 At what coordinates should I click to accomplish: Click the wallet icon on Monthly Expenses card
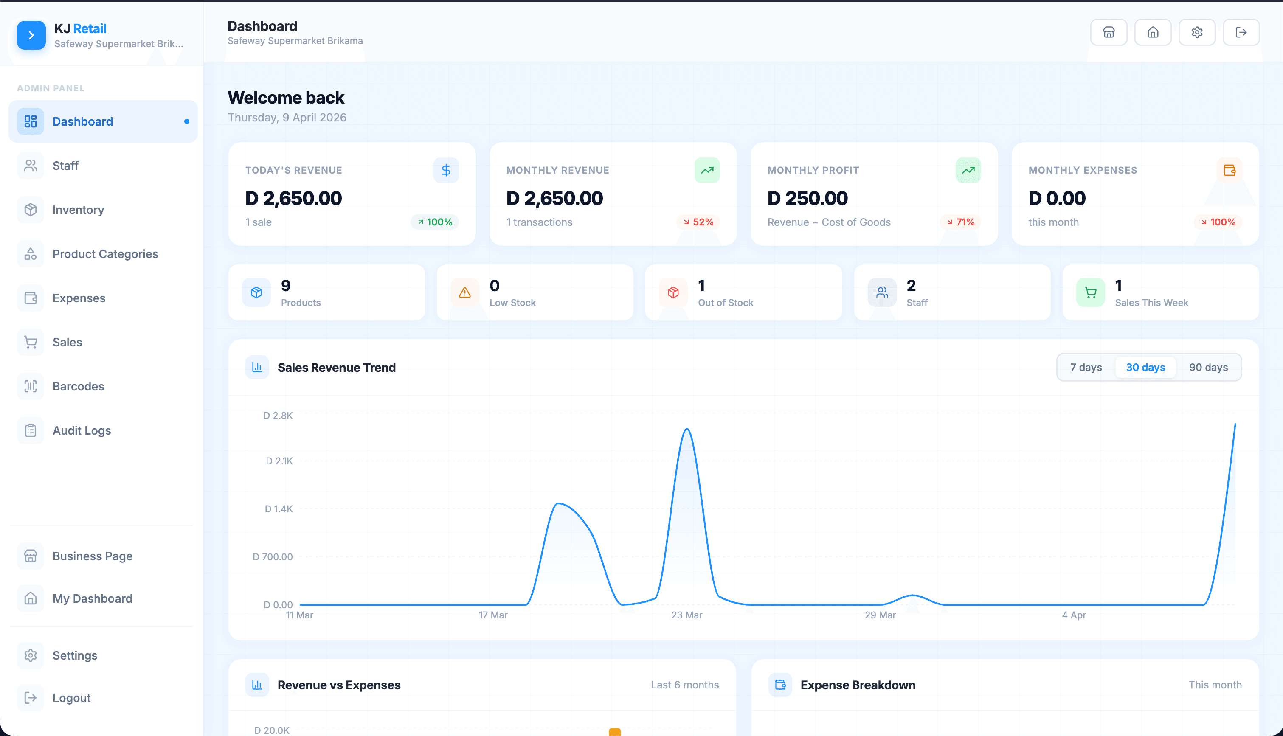[x=1229, y=170]
